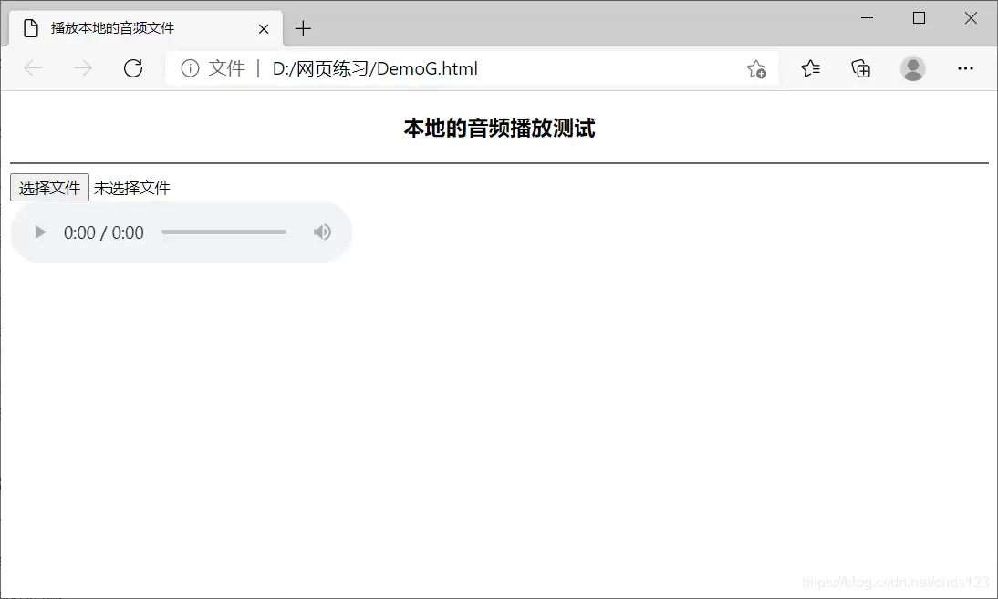Click the back navigation arrow
998x599 pixels.
click(31, 67)
